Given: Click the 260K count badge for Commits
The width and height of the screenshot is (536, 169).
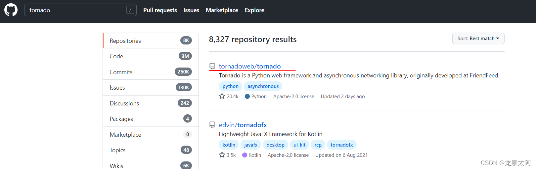Looking at the screenshot, I should 183,72.
